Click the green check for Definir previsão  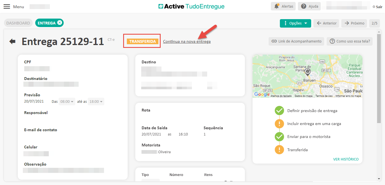point(279,111)
